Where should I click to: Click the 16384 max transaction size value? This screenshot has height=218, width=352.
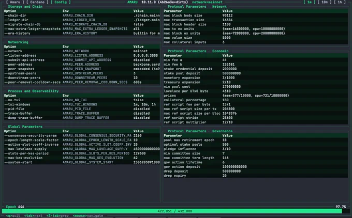(x=227, y=20)
